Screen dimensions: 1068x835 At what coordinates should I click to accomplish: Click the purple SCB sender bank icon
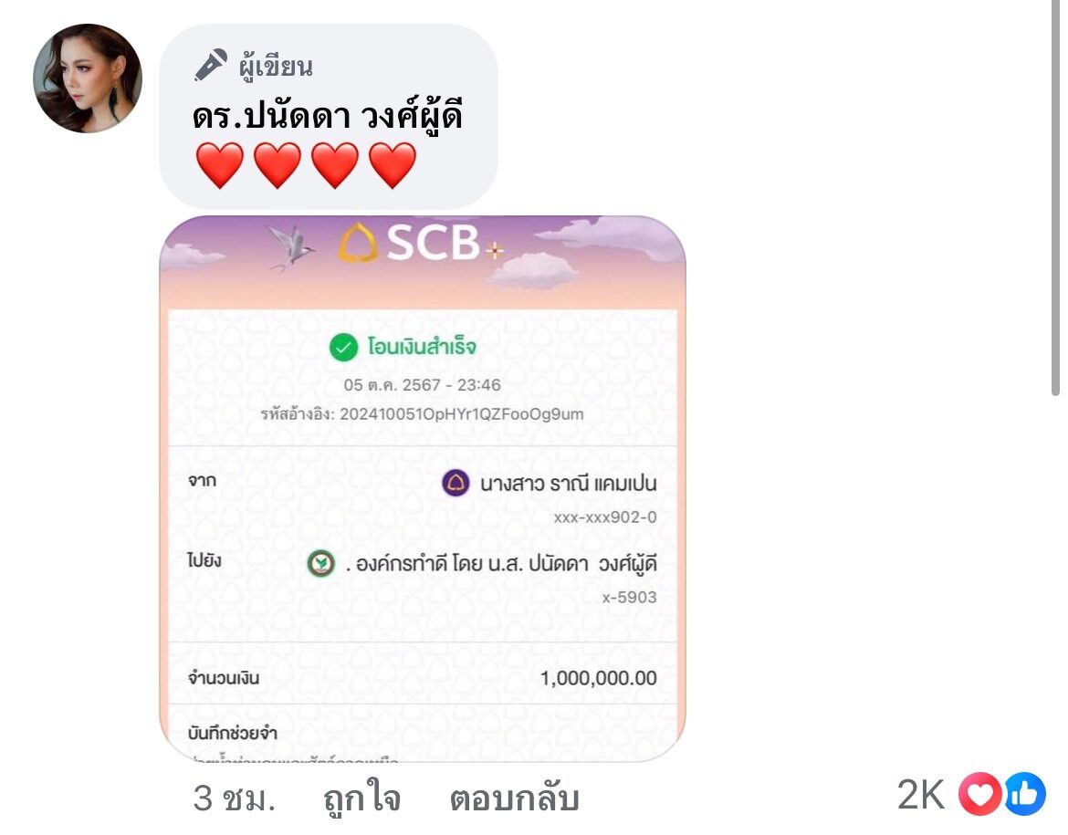click(x=455, y=484)
